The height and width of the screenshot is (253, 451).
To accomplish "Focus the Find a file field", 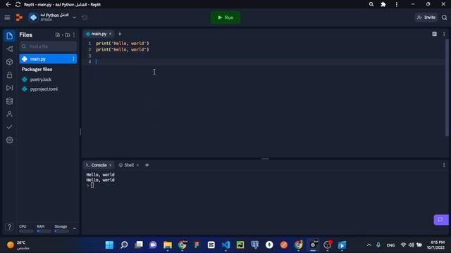I will (x=48, y=46).
